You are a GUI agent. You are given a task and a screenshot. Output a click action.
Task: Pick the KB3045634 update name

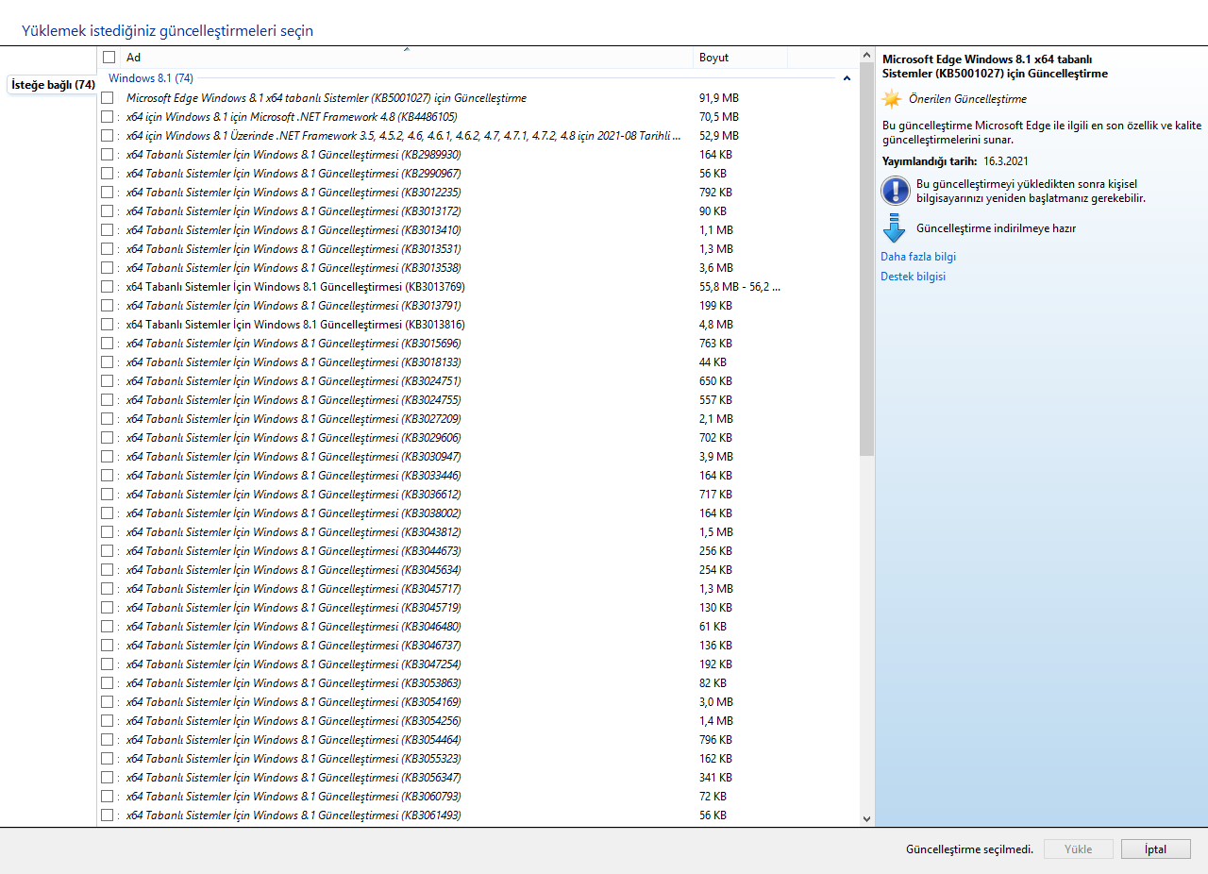[294, 570]
